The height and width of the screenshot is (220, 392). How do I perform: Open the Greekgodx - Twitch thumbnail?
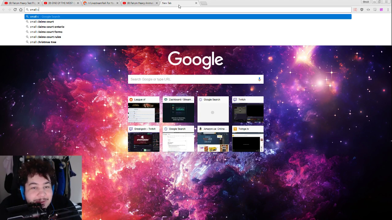point(144,139)
